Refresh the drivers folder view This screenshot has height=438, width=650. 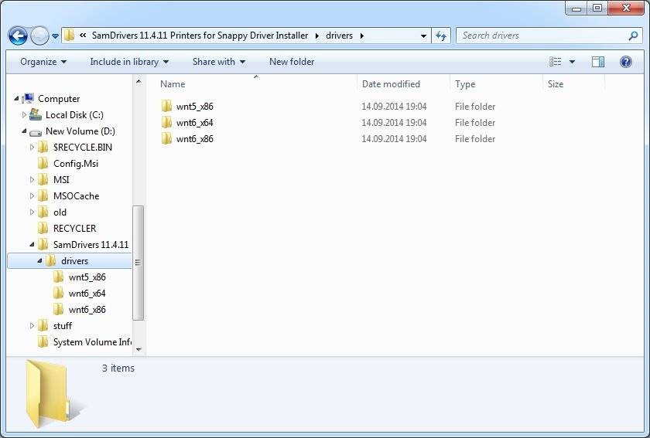[440, 36]
